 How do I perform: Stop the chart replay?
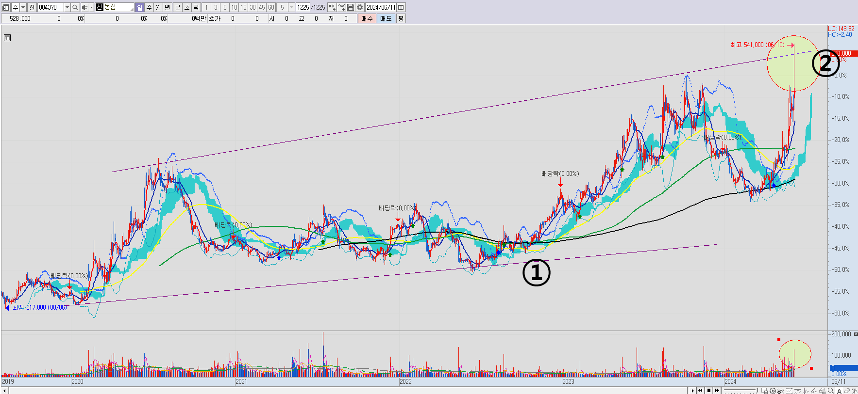click(x=709, y=390)
